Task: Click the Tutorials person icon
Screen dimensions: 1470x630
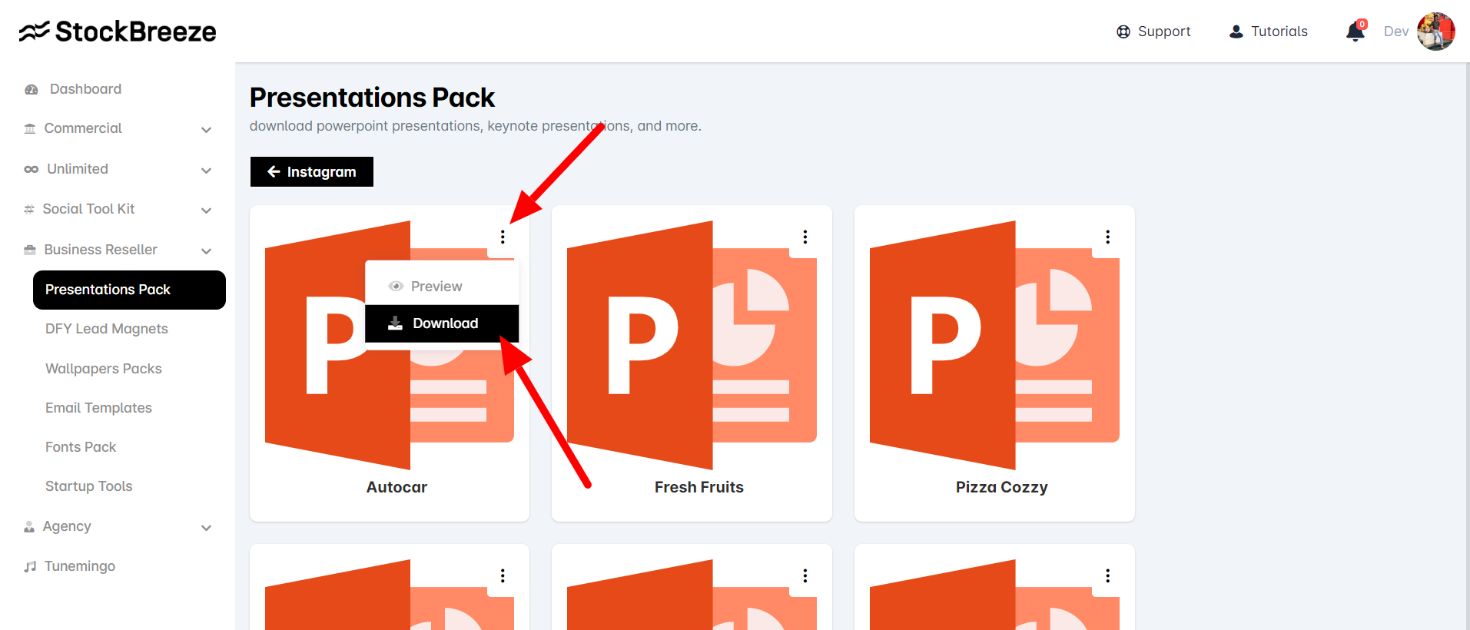Action: [x=1236, y=31]
